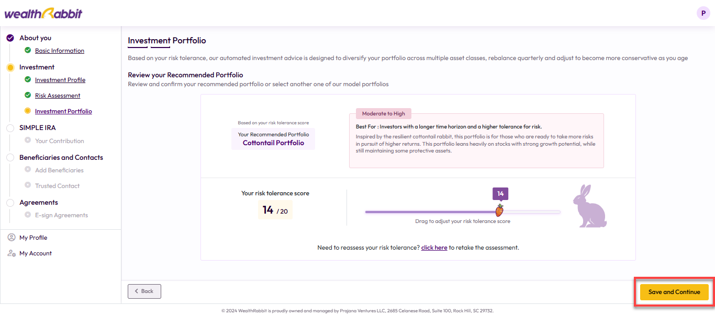Open Investment Portfolio step
Viewport: 715px width, 317px height.
point(63,111)
